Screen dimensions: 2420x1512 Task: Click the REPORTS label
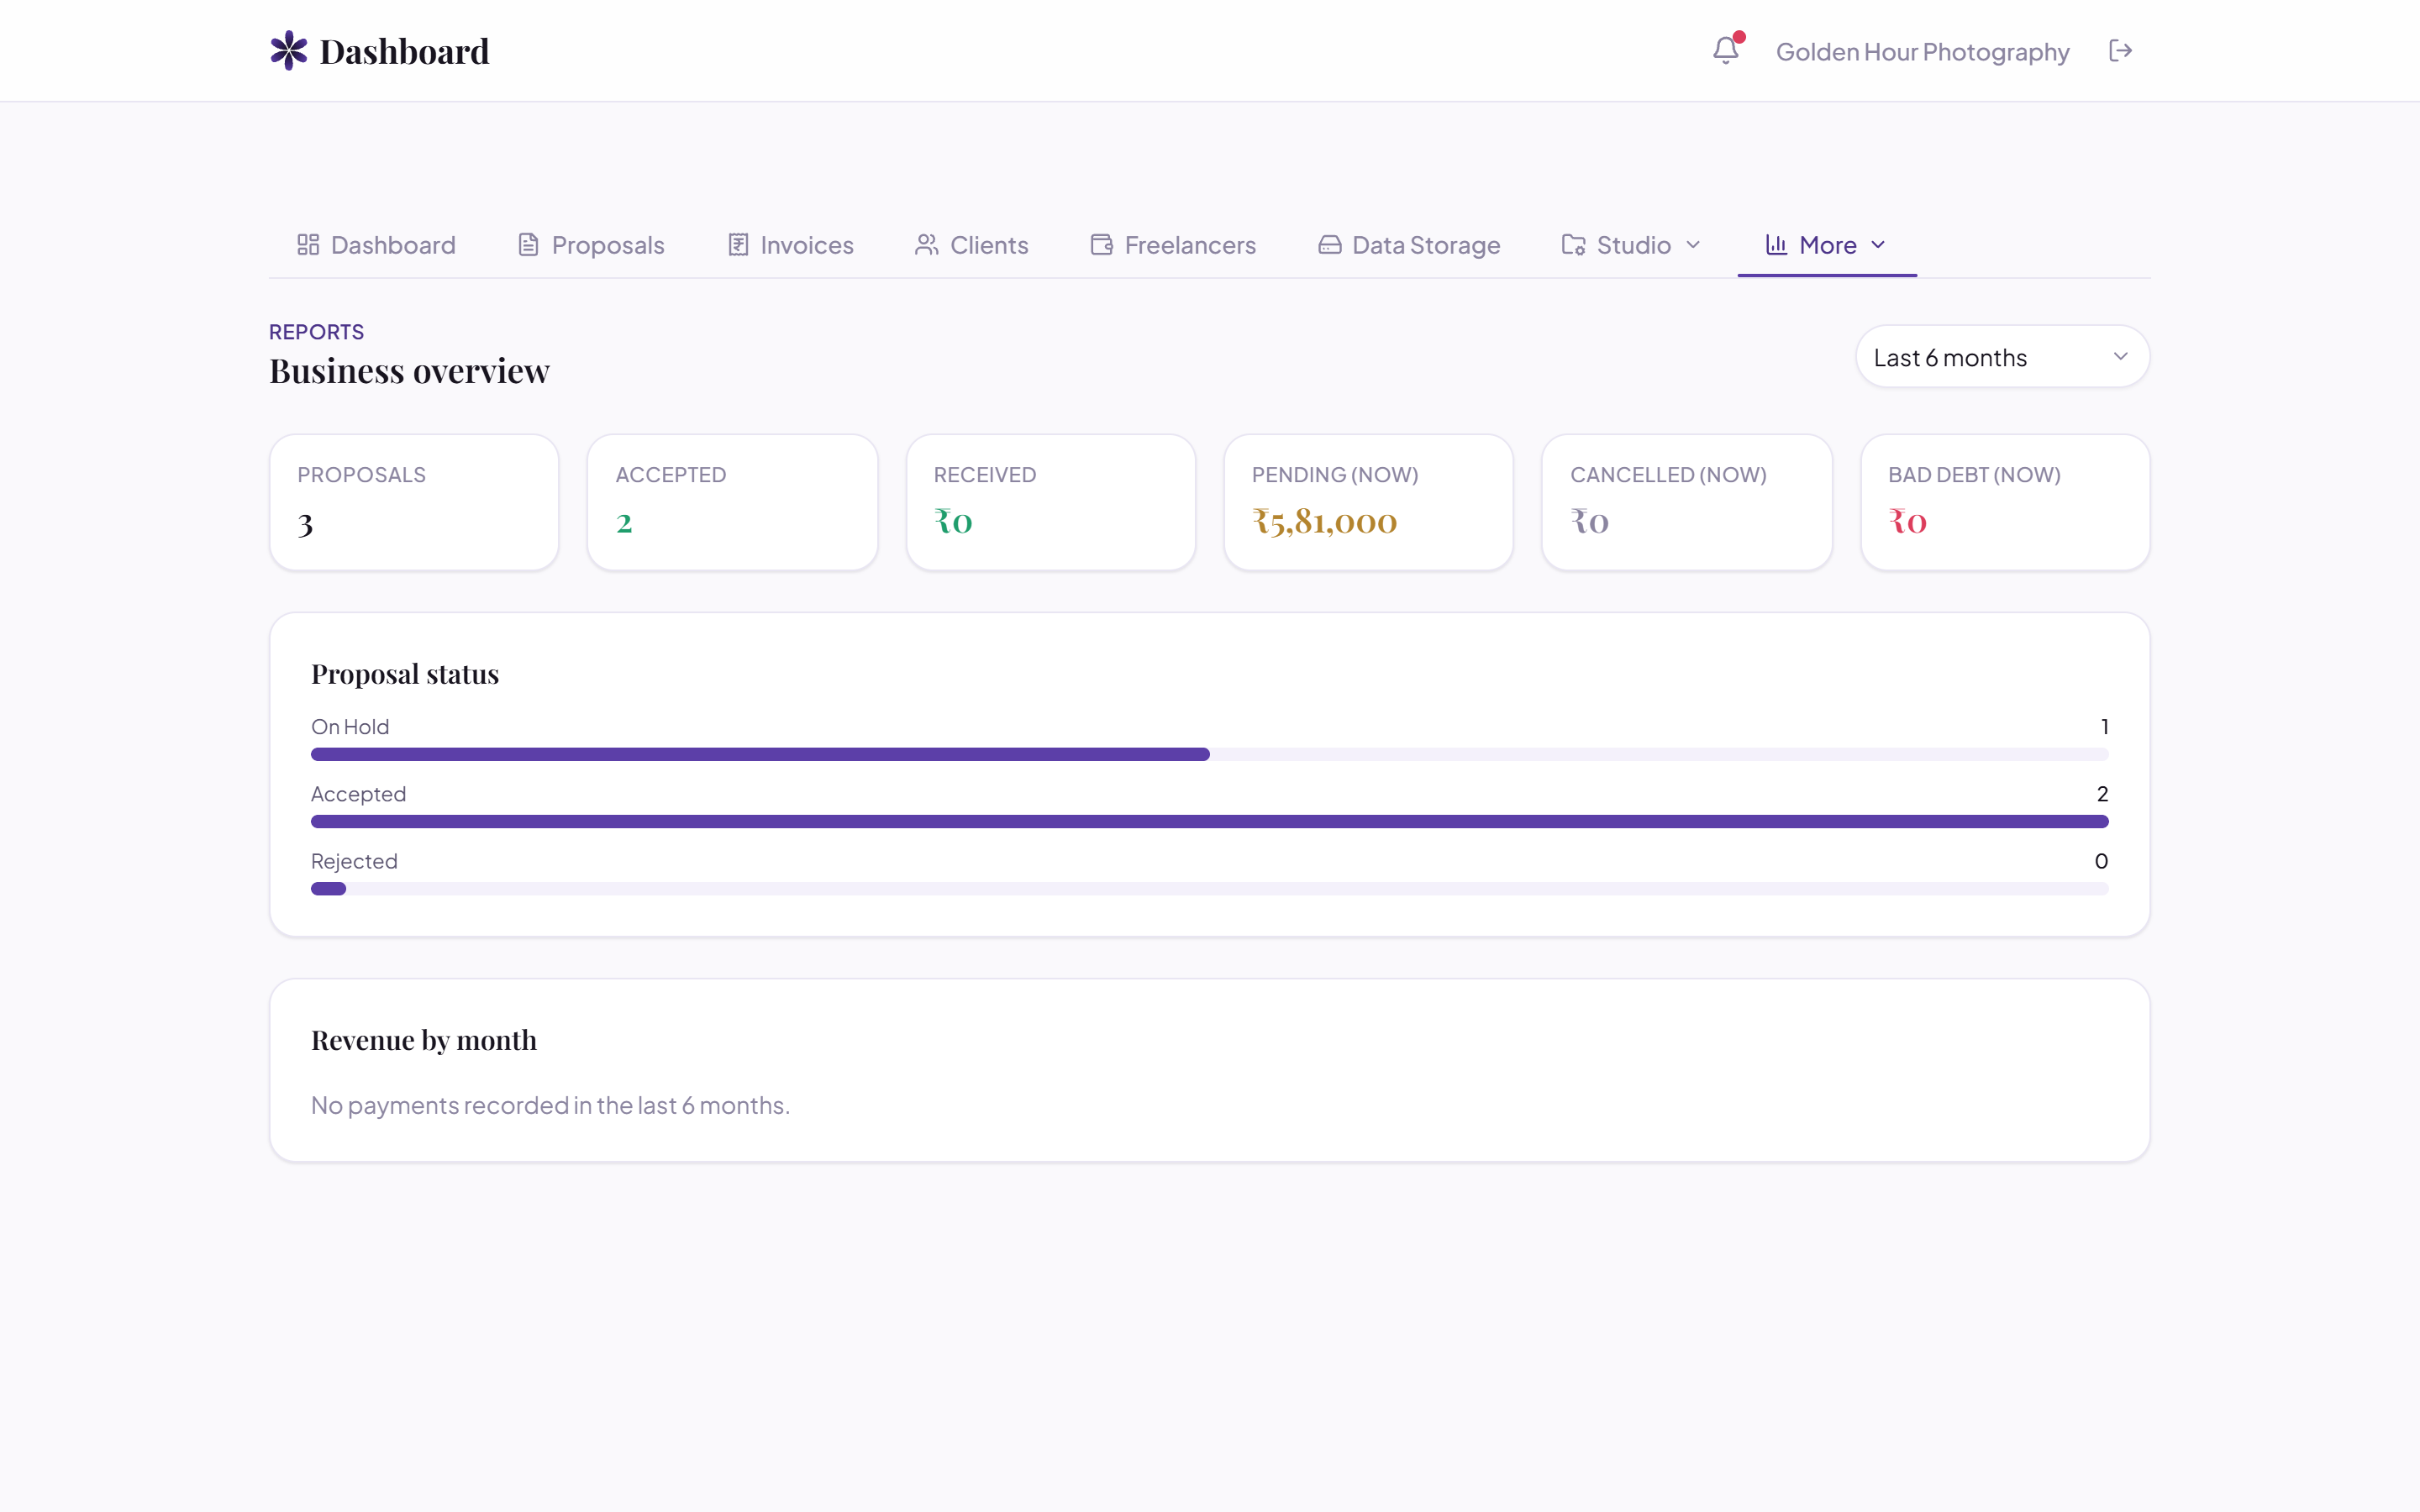click(x=316, y=332)
